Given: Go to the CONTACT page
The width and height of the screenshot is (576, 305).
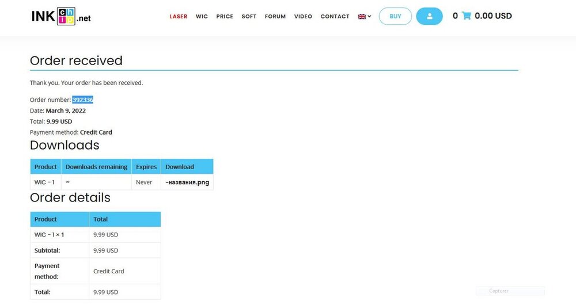Looking at the screenshot, I should tap(335, 17).
